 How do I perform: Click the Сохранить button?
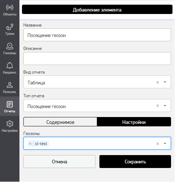click(x=135, y=162)
